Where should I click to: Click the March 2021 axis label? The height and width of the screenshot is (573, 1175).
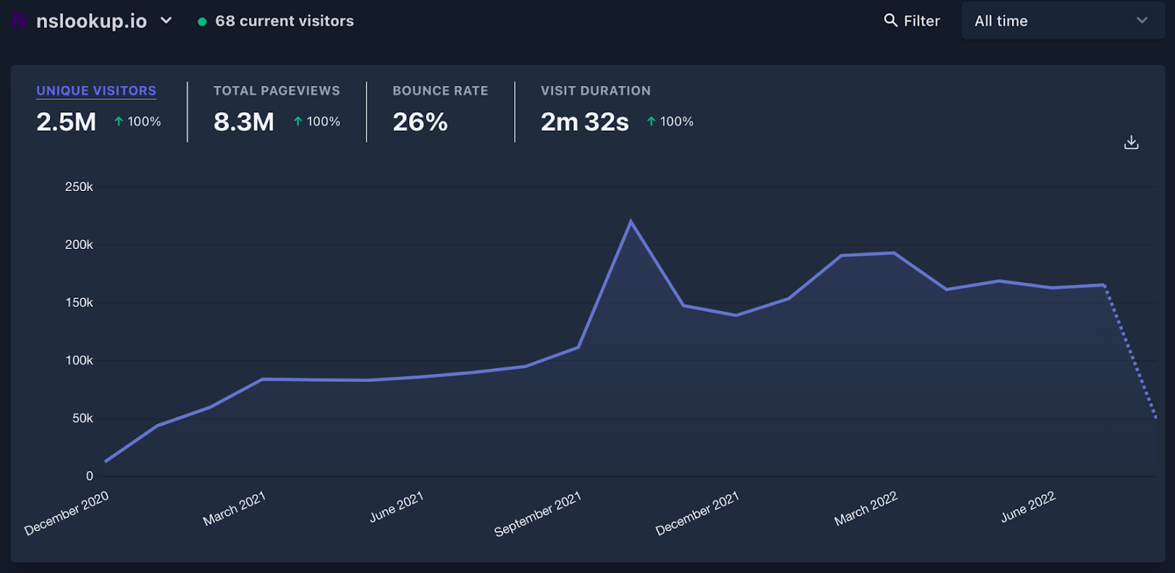point(234,508)
